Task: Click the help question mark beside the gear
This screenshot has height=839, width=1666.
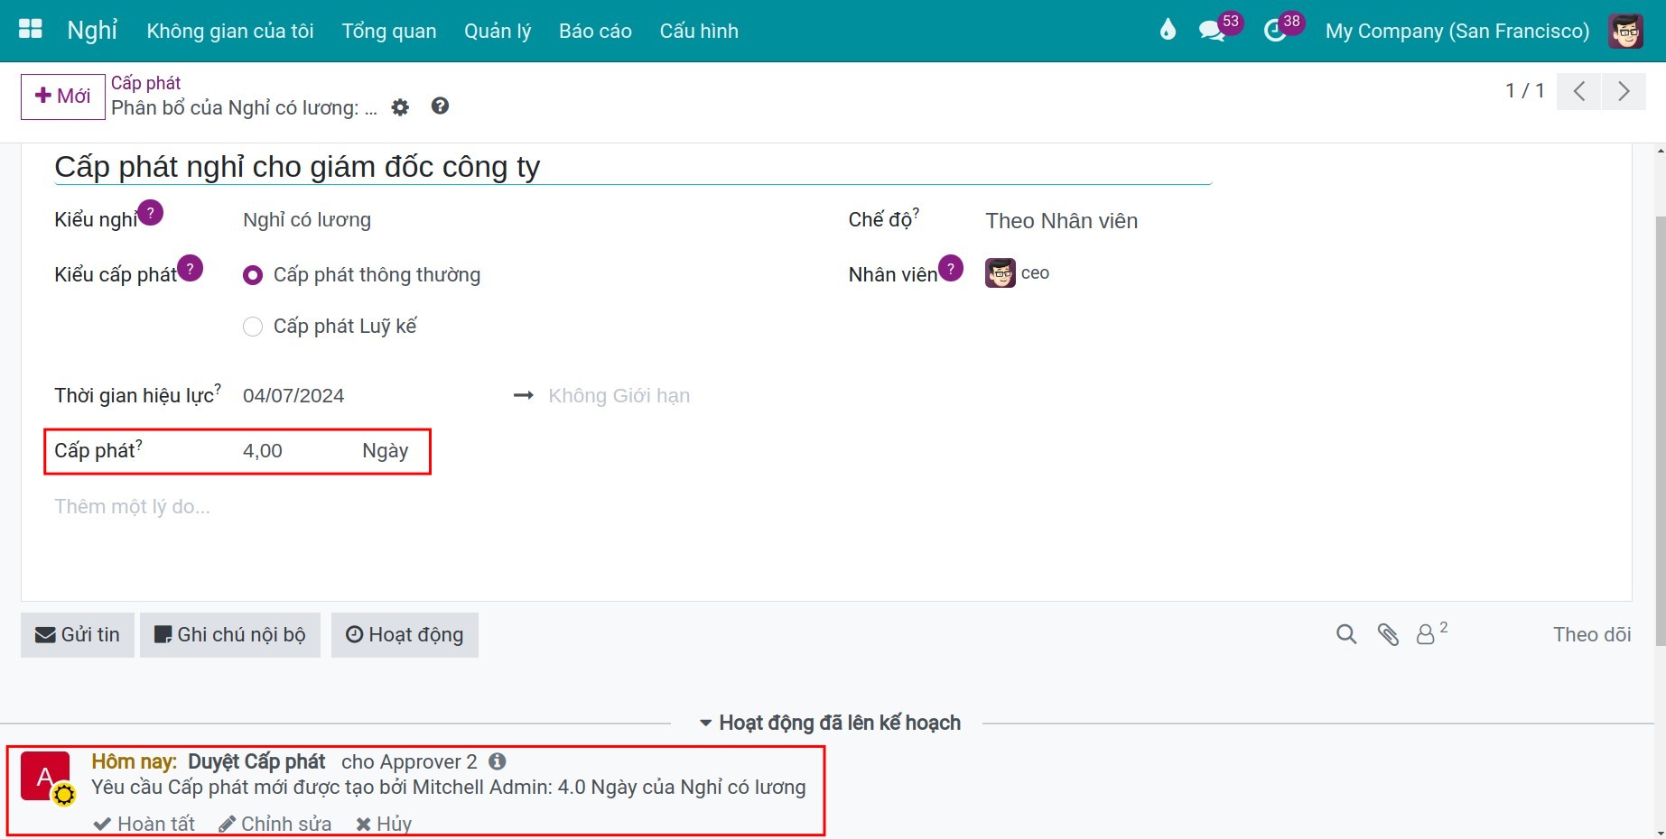Action: [x=440, y=106]
